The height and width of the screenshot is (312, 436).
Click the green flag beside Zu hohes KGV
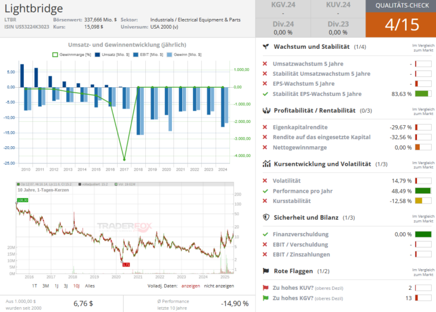click(x=265, y=298)
